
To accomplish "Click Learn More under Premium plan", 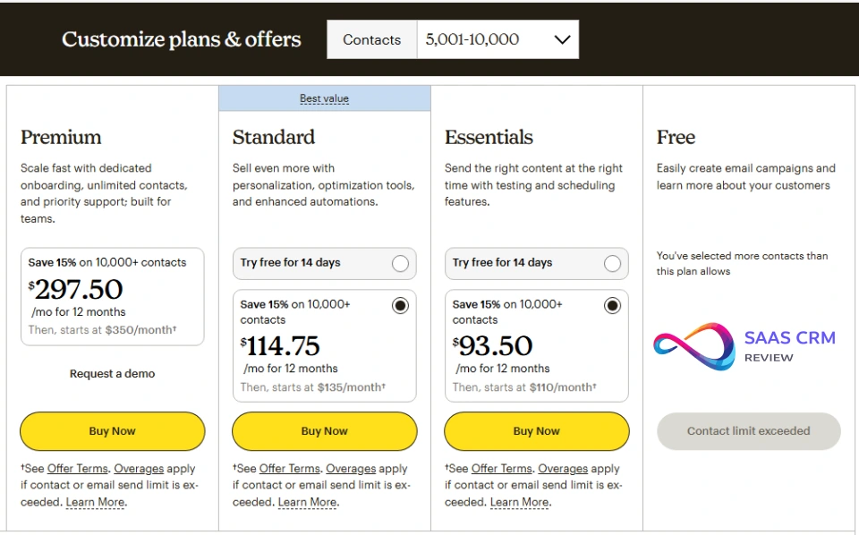I will tap(95, 503).
